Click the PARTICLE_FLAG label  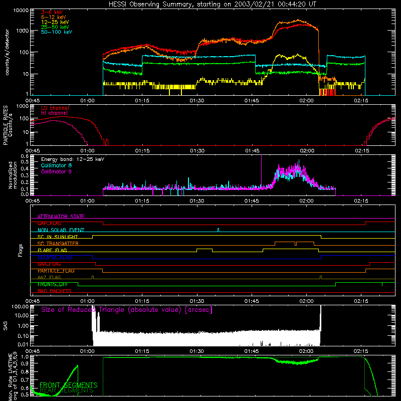tap(56, 271)
